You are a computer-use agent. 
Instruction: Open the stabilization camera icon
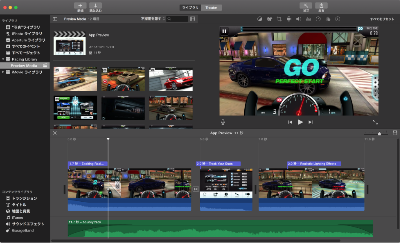tap(289, 19)
